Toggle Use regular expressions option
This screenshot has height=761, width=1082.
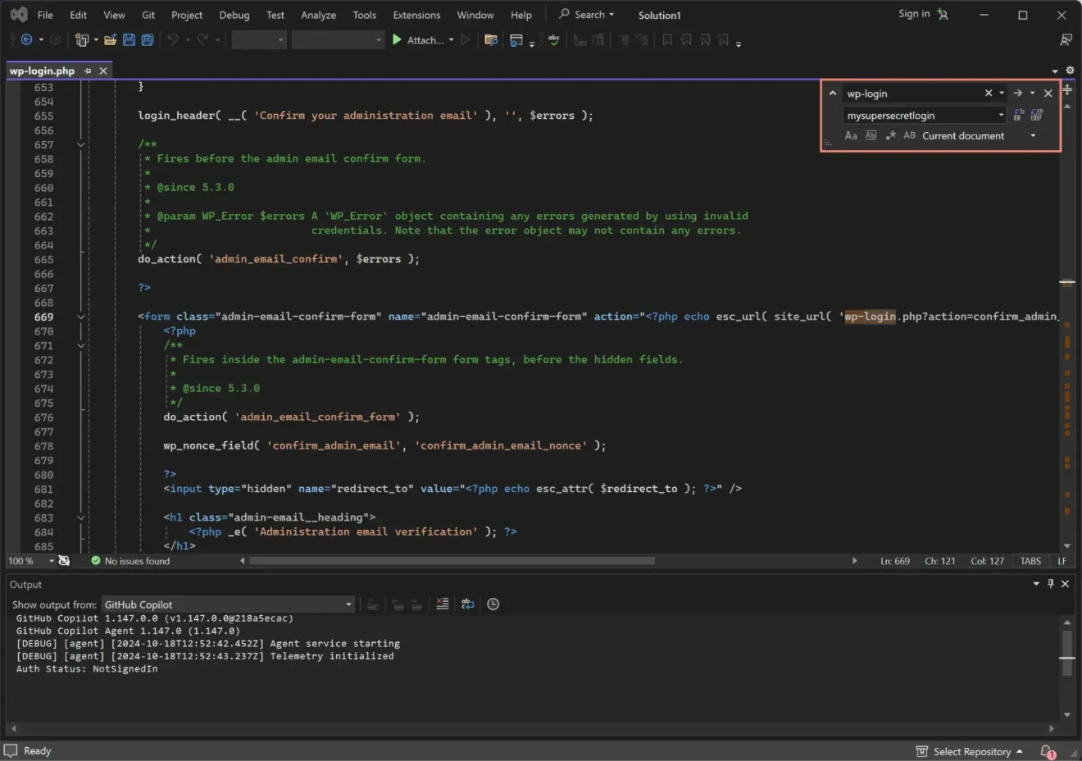(x=890, y=135)
